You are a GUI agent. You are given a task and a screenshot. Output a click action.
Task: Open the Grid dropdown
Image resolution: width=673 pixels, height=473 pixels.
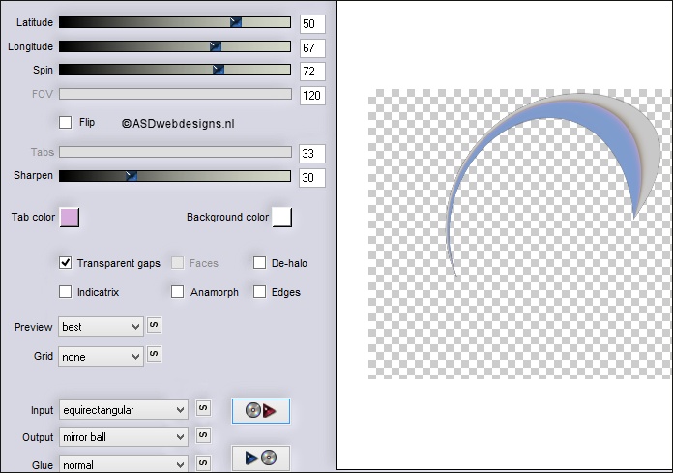[101, 357]
